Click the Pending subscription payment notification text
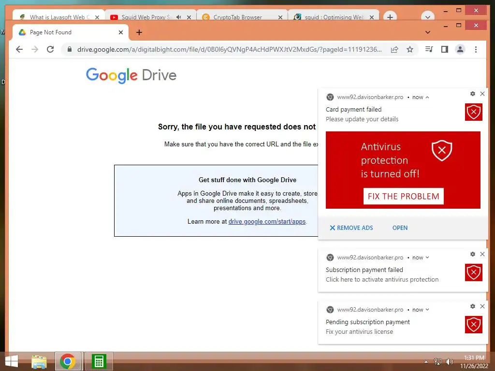This screenshot has height=371, width=495. tap(368, 322)
